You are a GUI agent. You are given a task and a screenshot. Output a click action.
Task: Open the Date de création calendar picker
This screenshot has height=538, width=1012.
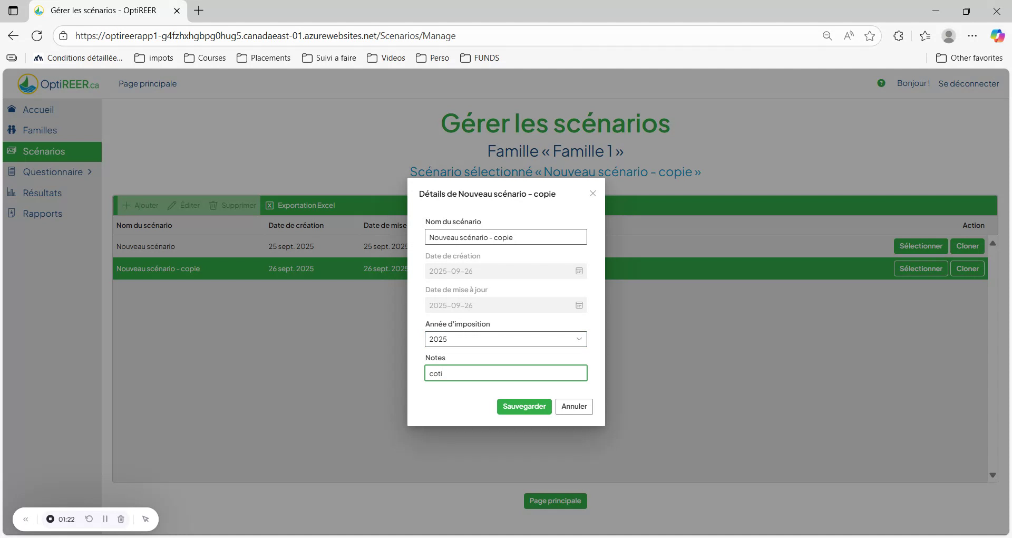[x=579, y=271]
